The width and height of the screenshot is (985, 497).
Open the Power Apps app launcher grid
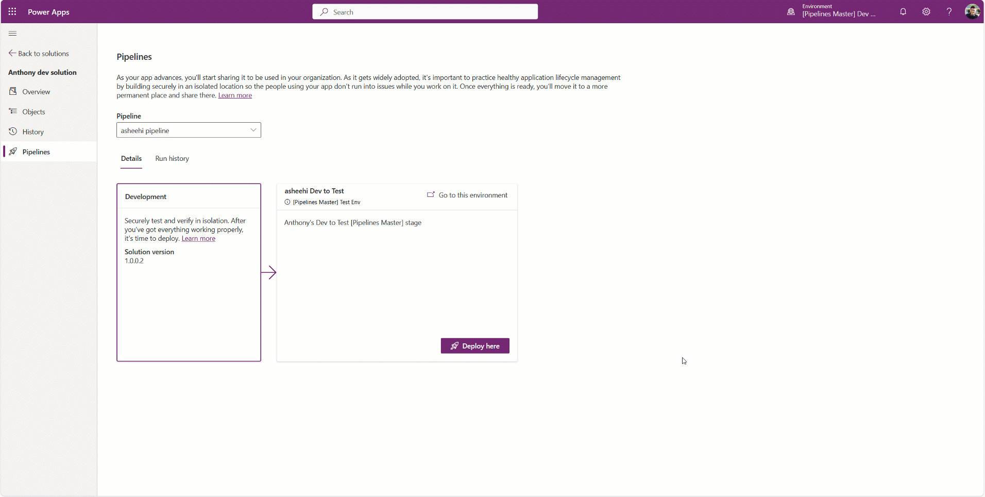[x=12, y=11]
